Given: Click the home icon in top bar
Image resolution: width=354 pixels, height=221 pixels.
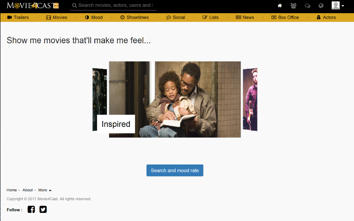Looking at the screenshot, I should 280,6.
